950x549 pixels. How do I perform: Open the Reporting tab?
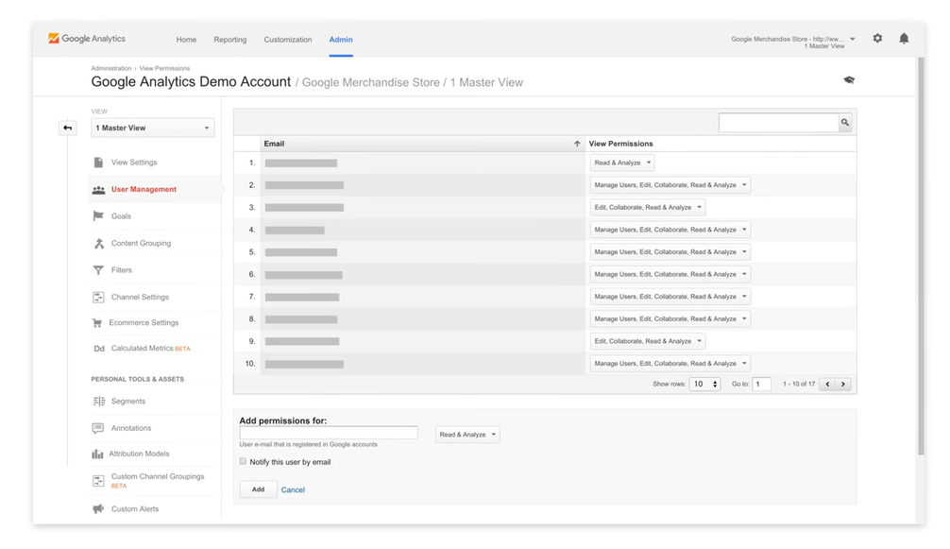click(230, 40)
